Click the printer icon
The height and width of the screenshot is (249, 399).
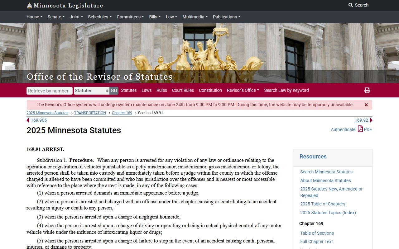tap(367, 90)
